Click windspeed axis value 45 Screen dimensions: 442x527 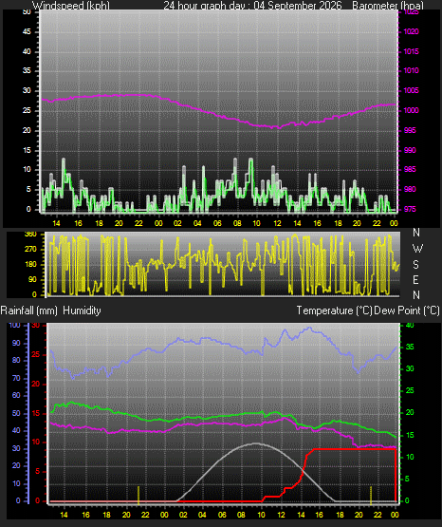pyautogui.click(x=27, y=31)
